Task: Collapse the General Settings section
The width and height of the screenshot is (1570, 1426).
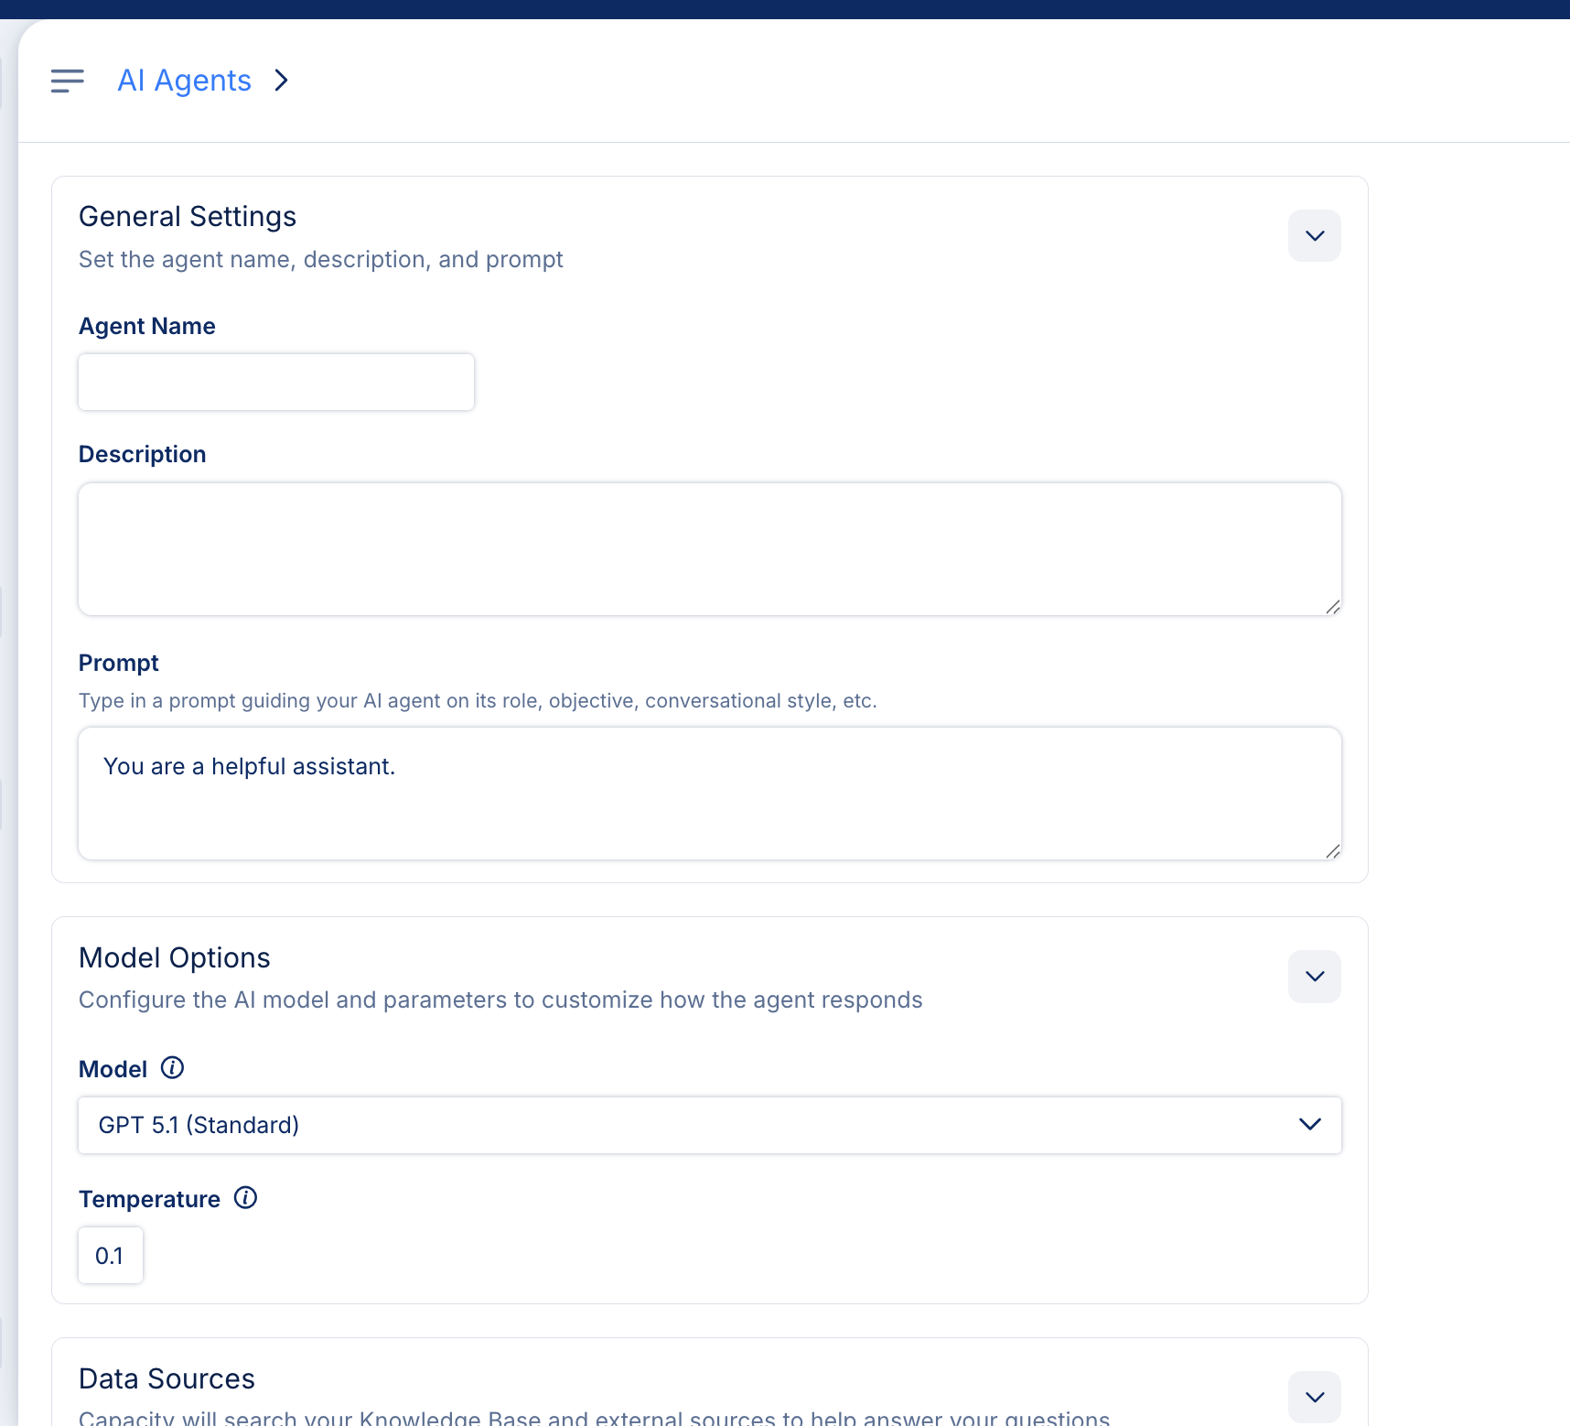Action: point(1314,235)
